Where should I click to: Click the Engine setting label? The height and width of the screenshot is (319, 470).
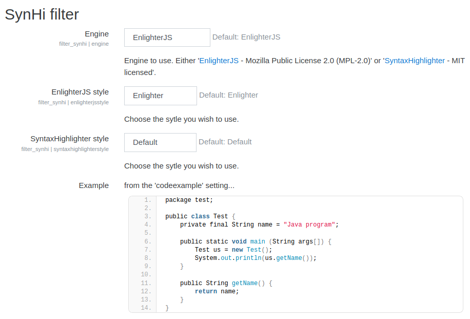click(96, 34)
